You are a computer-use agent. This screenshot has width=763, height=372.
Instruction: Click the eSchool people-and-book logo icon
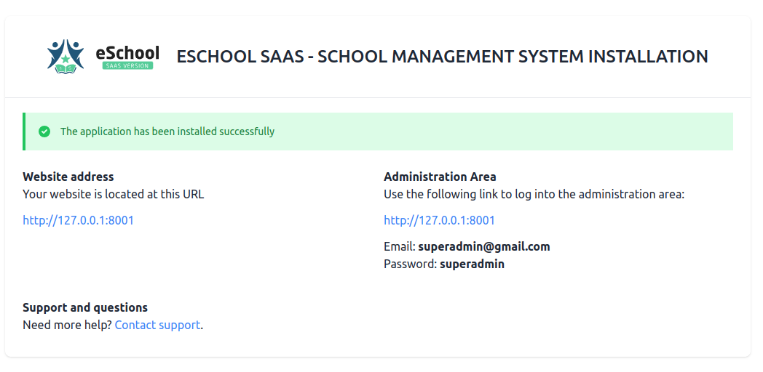66,55
